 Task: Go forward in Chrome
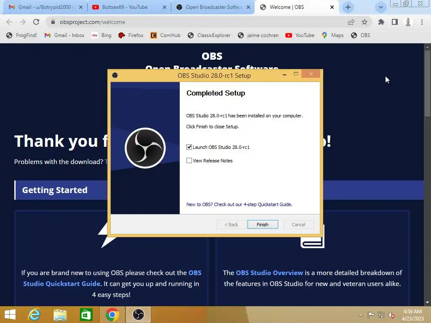click(23, 22)
